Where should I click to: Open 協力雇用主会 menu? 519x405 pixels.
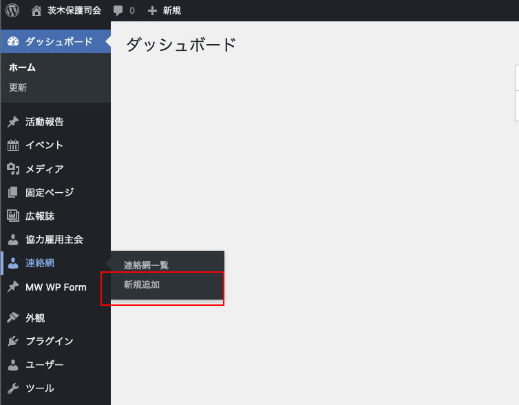coord(56,240)
